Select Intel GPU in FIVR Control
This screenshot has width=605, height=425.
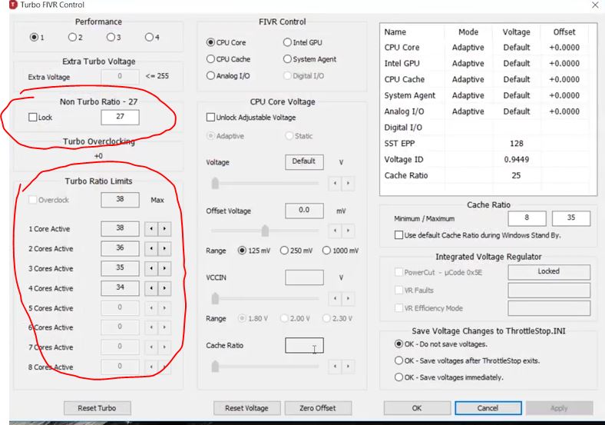[287, 42]
